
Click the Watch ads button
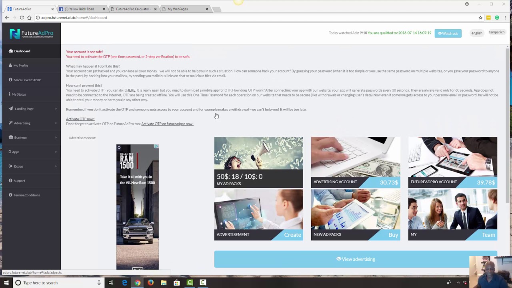click(x=448, y=33)
